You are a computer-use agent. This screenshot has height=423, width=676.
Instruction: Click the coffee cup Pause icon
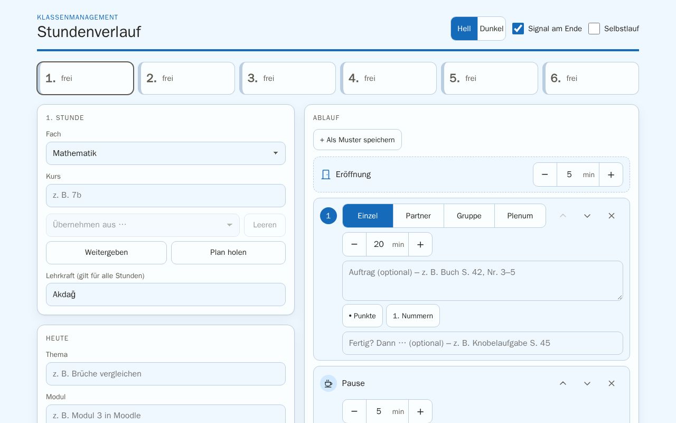click(328, 383)
